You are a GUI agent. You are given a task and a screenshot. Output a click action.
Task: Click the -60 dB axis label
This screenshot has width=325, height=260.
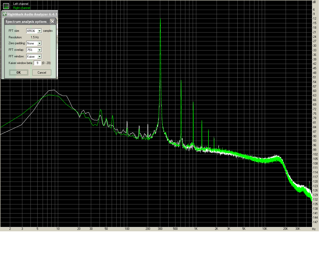315,91
